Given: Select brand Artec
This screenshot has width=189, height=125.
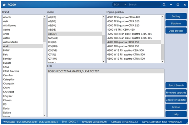Looking at the screenshot, I should (x=23, y=34).
